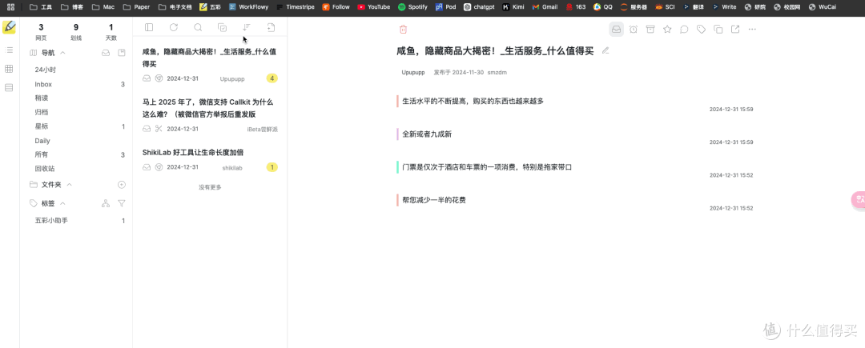Screen dimensions: 865x348
Task: Open the more options ellipsis menu
Action: point(752,29)
